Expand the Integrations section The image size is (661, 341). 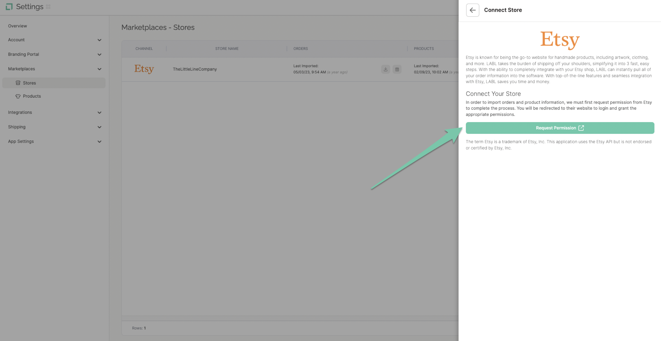click(54, 112)
